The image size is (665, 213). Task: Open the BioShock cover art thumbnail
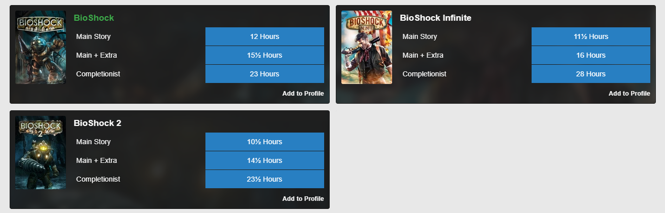(41, 47)
